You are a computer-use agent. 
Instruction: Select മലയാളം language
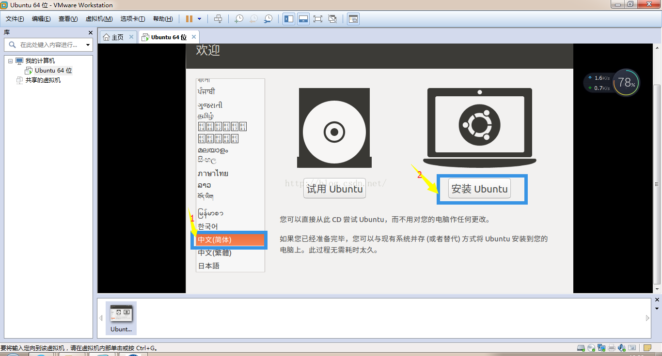(213, 150)
